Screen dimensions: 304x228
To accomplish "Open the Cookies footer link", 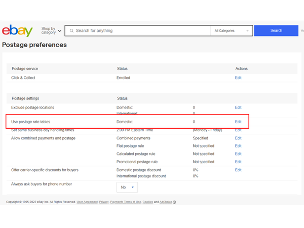I will pyautogui.click(x=148, y=202).
